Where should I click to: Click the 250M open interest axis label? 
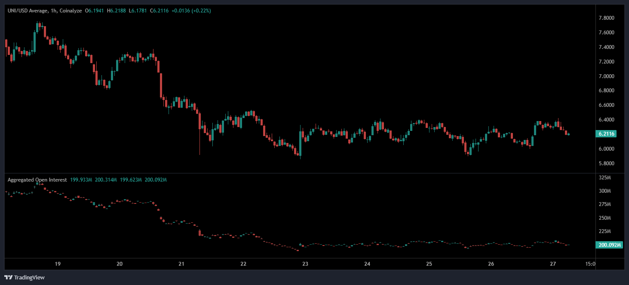(604, 218)
